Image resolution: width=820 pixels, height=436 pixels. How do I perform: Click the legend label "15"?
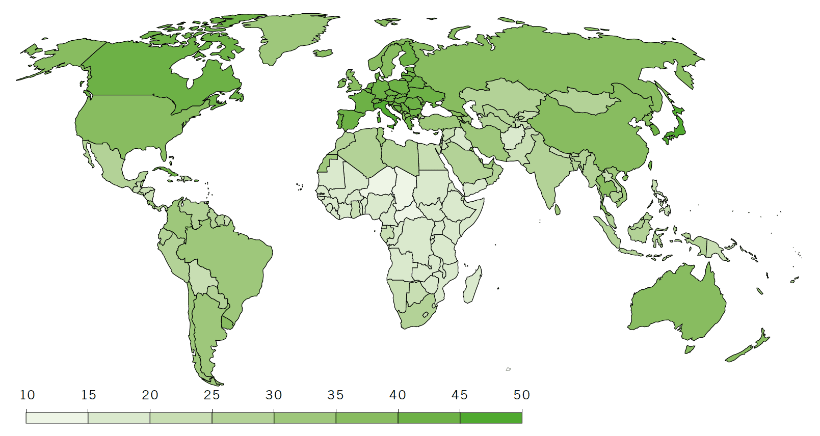[x=89, y=395]
